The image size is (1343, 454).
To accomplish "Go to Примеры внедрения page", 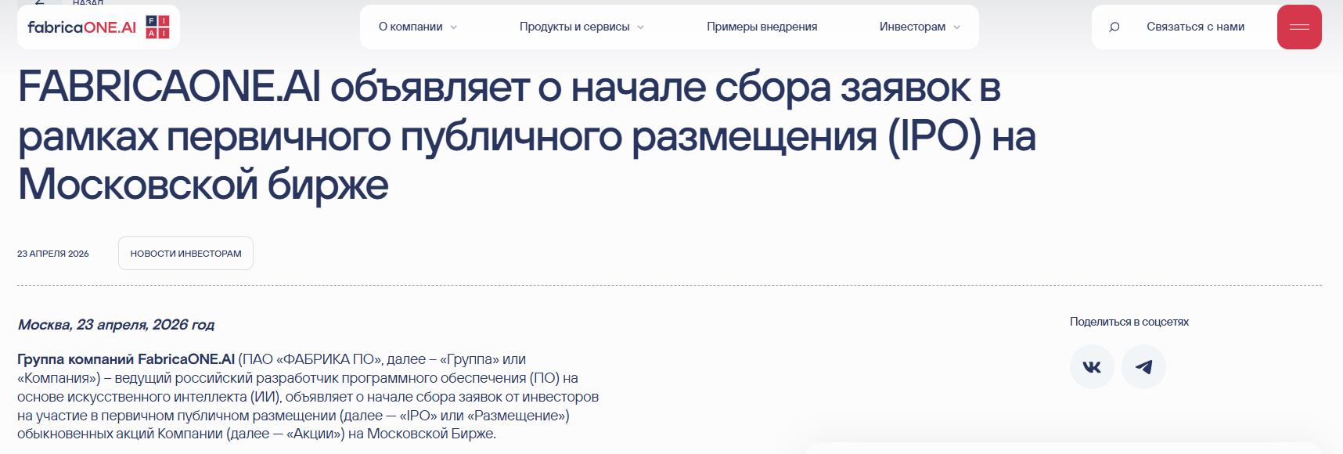I will point(762,27).
